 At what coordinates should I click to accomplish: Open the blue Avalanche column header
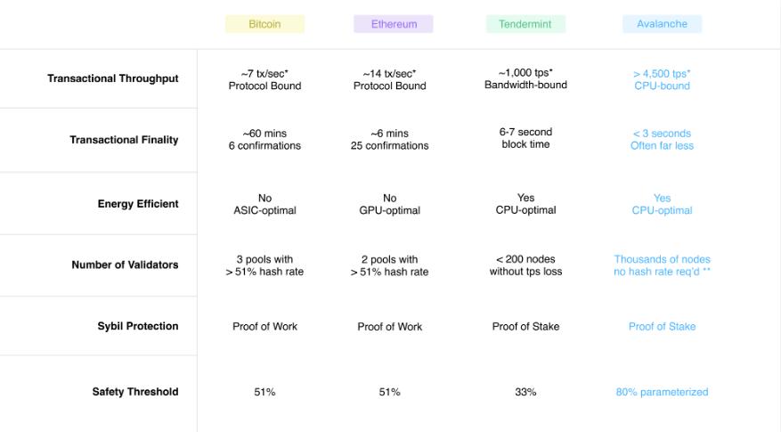(662, 24)
